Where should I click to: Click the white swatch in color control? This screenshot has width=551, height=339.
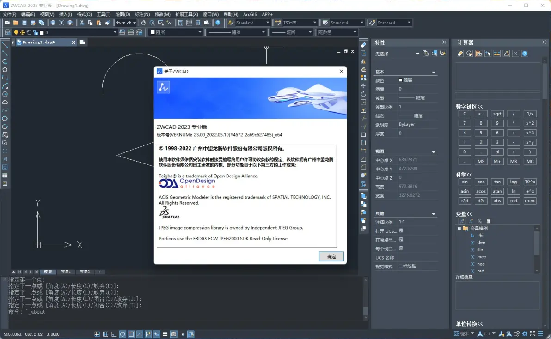[153, 32]
